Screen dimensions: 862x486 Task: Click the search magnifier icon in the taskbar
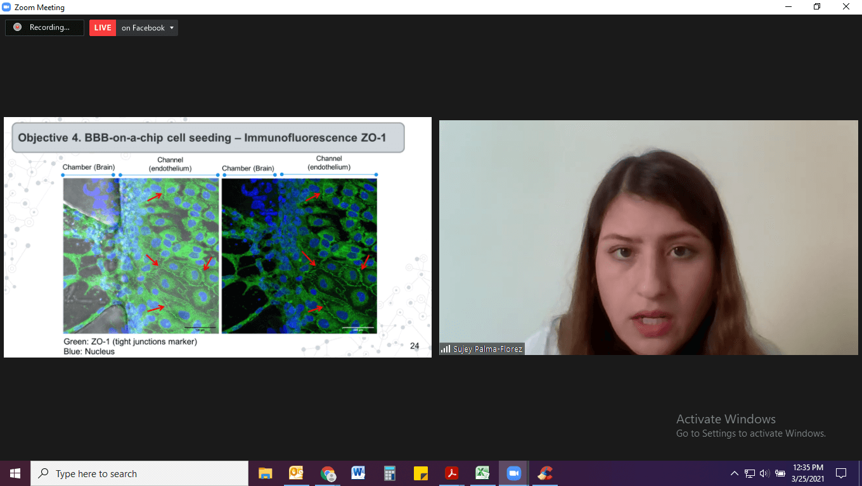[43, 473]
